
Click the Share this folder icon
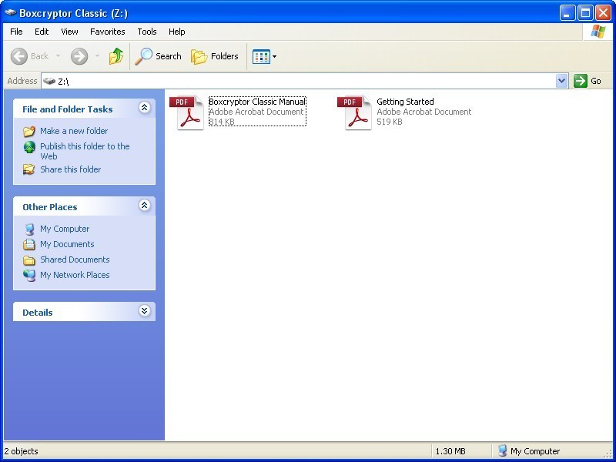pyautogui.click(x=29, y=169)
